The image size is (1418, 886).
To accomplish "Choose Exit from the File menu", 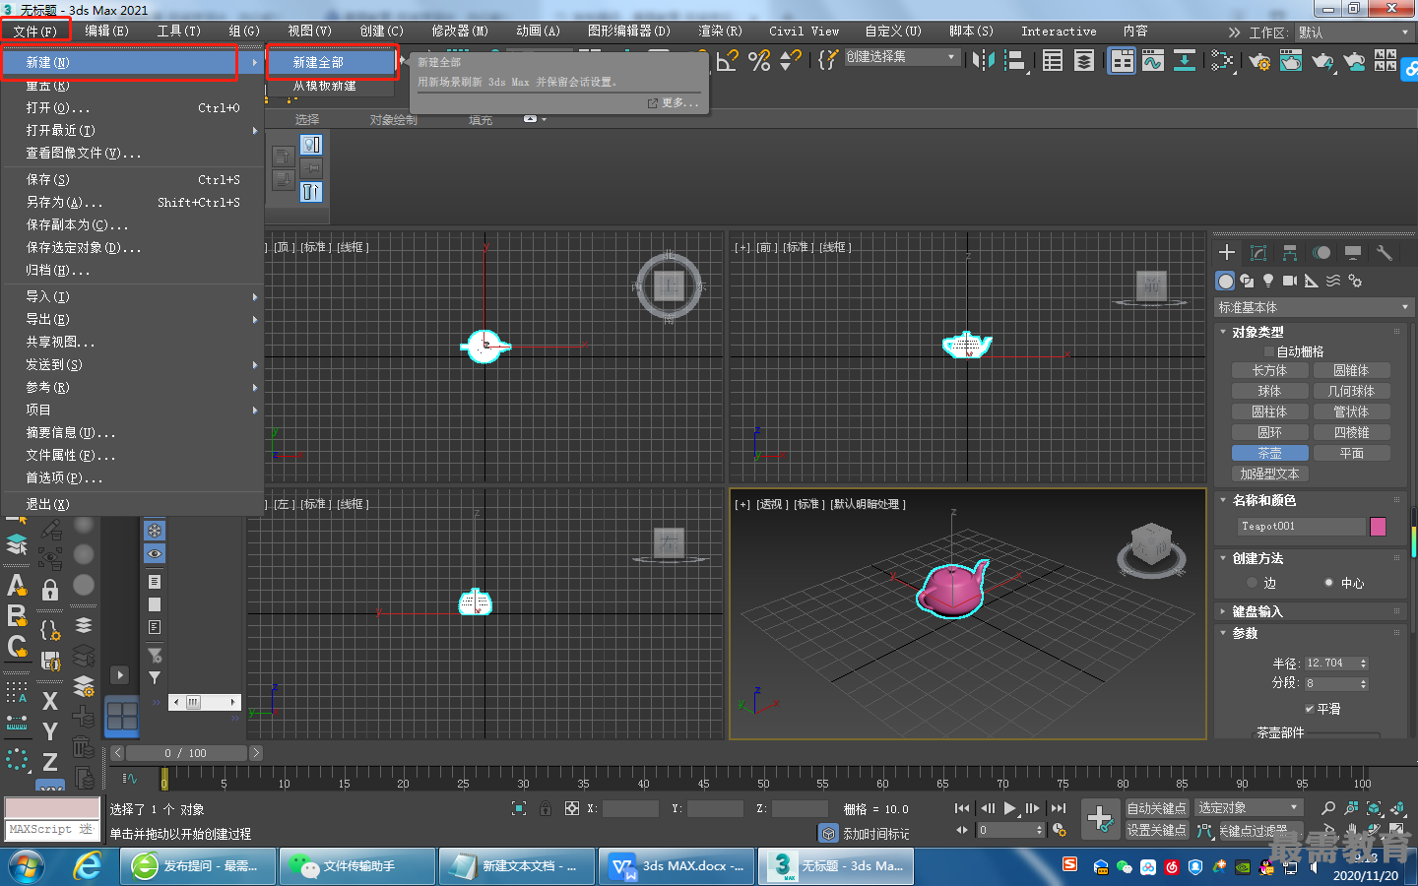I will pos(132,504).
